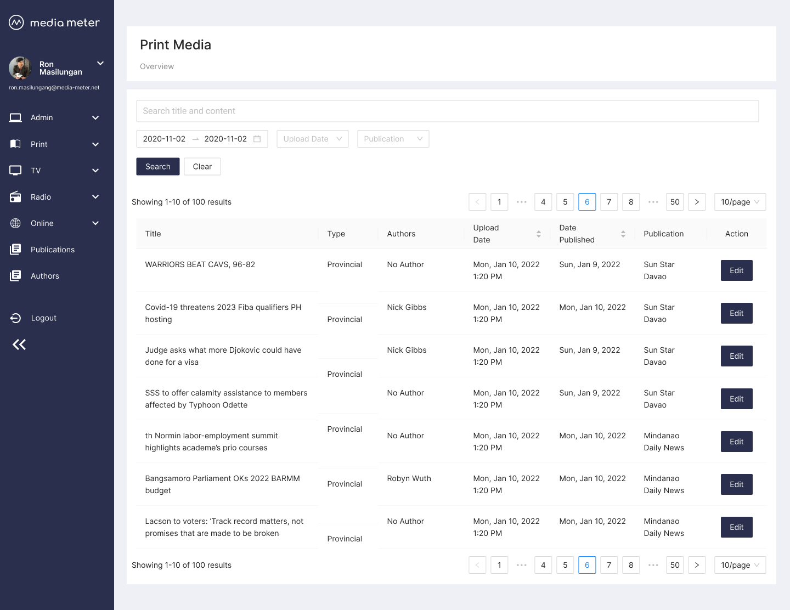Focus the Search title and content field

[x=447, y=111]
